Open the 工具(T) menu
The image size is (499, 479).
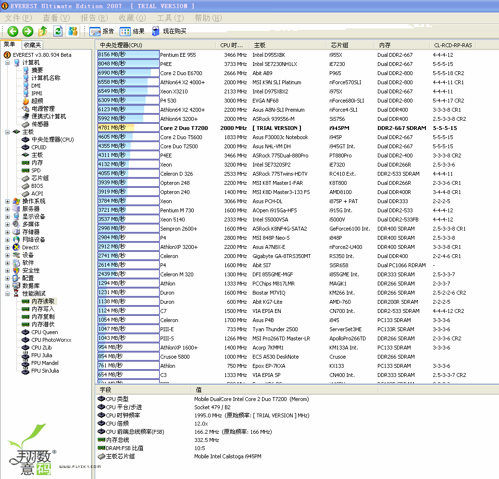click(170, 18)
